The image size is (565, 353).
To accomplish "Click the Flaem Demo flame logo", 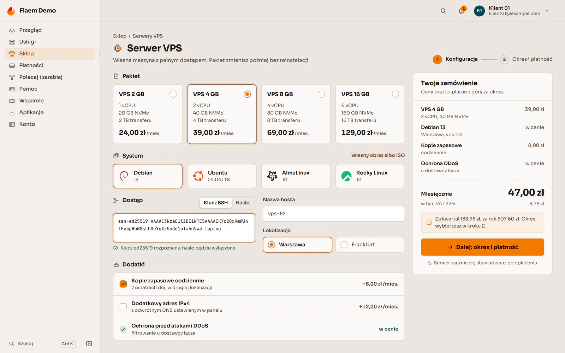I will 11,11.
